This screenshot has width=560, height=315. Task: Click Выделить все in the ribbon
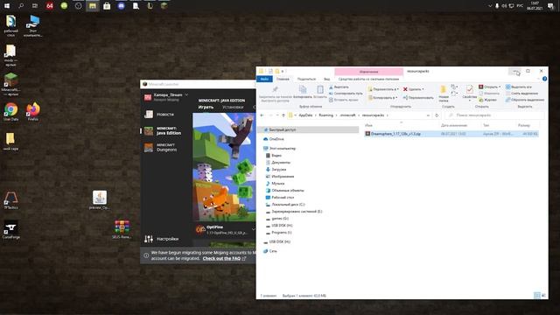[x=519, y=87]
